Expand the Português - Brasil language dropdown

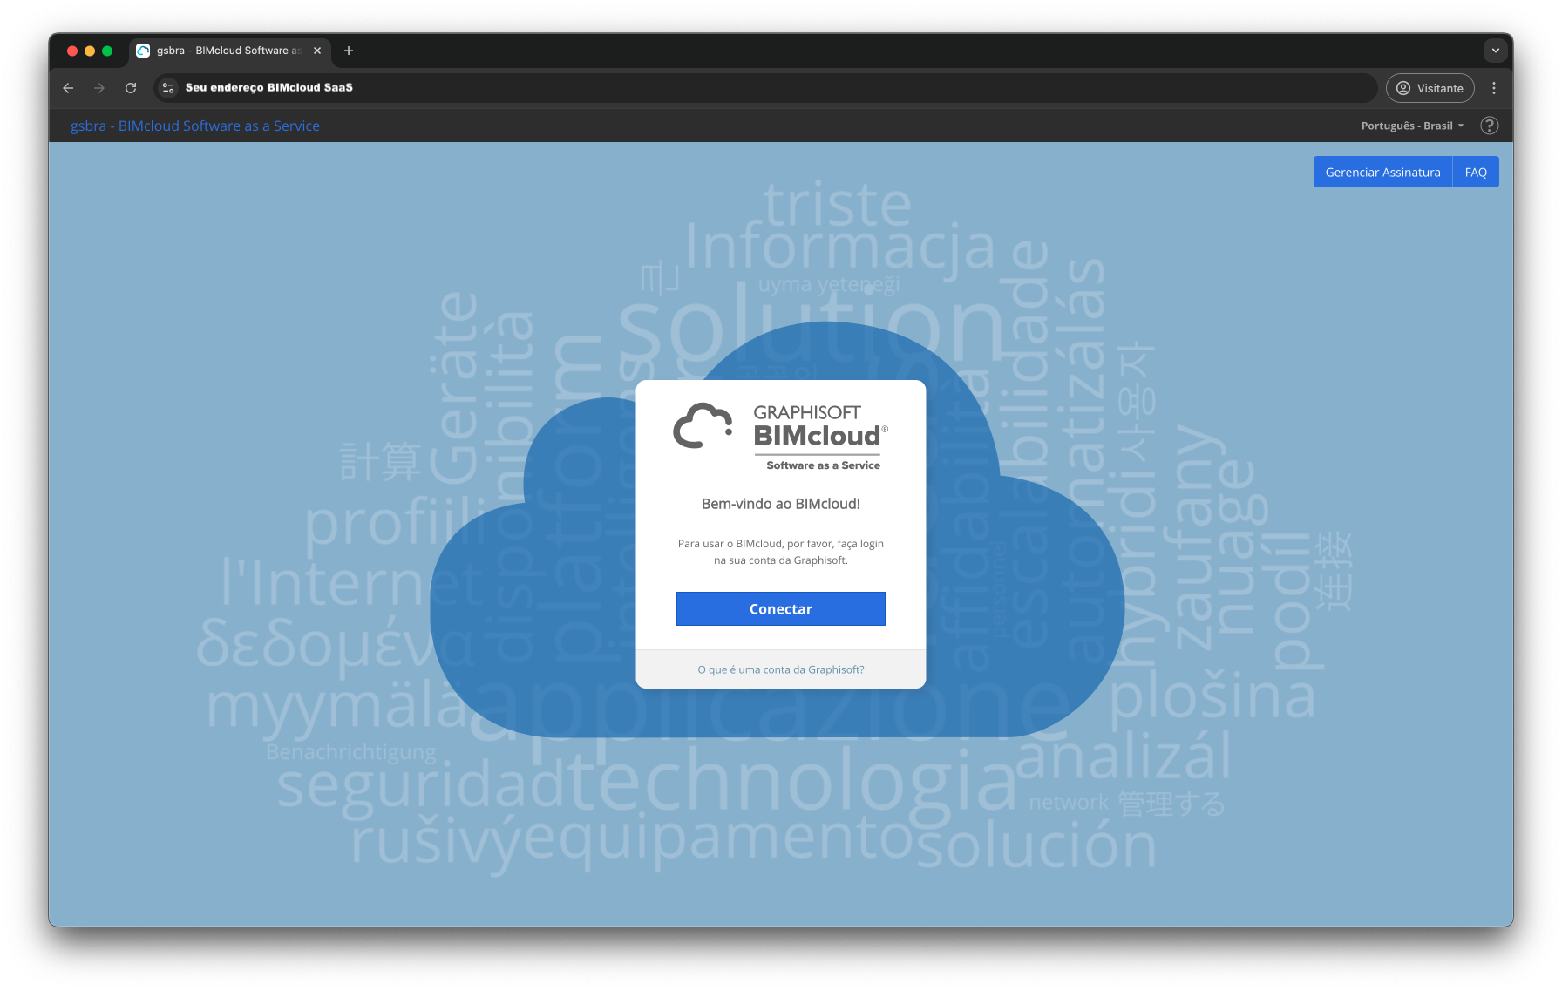pyautogui.click(x=1412, y=126)
